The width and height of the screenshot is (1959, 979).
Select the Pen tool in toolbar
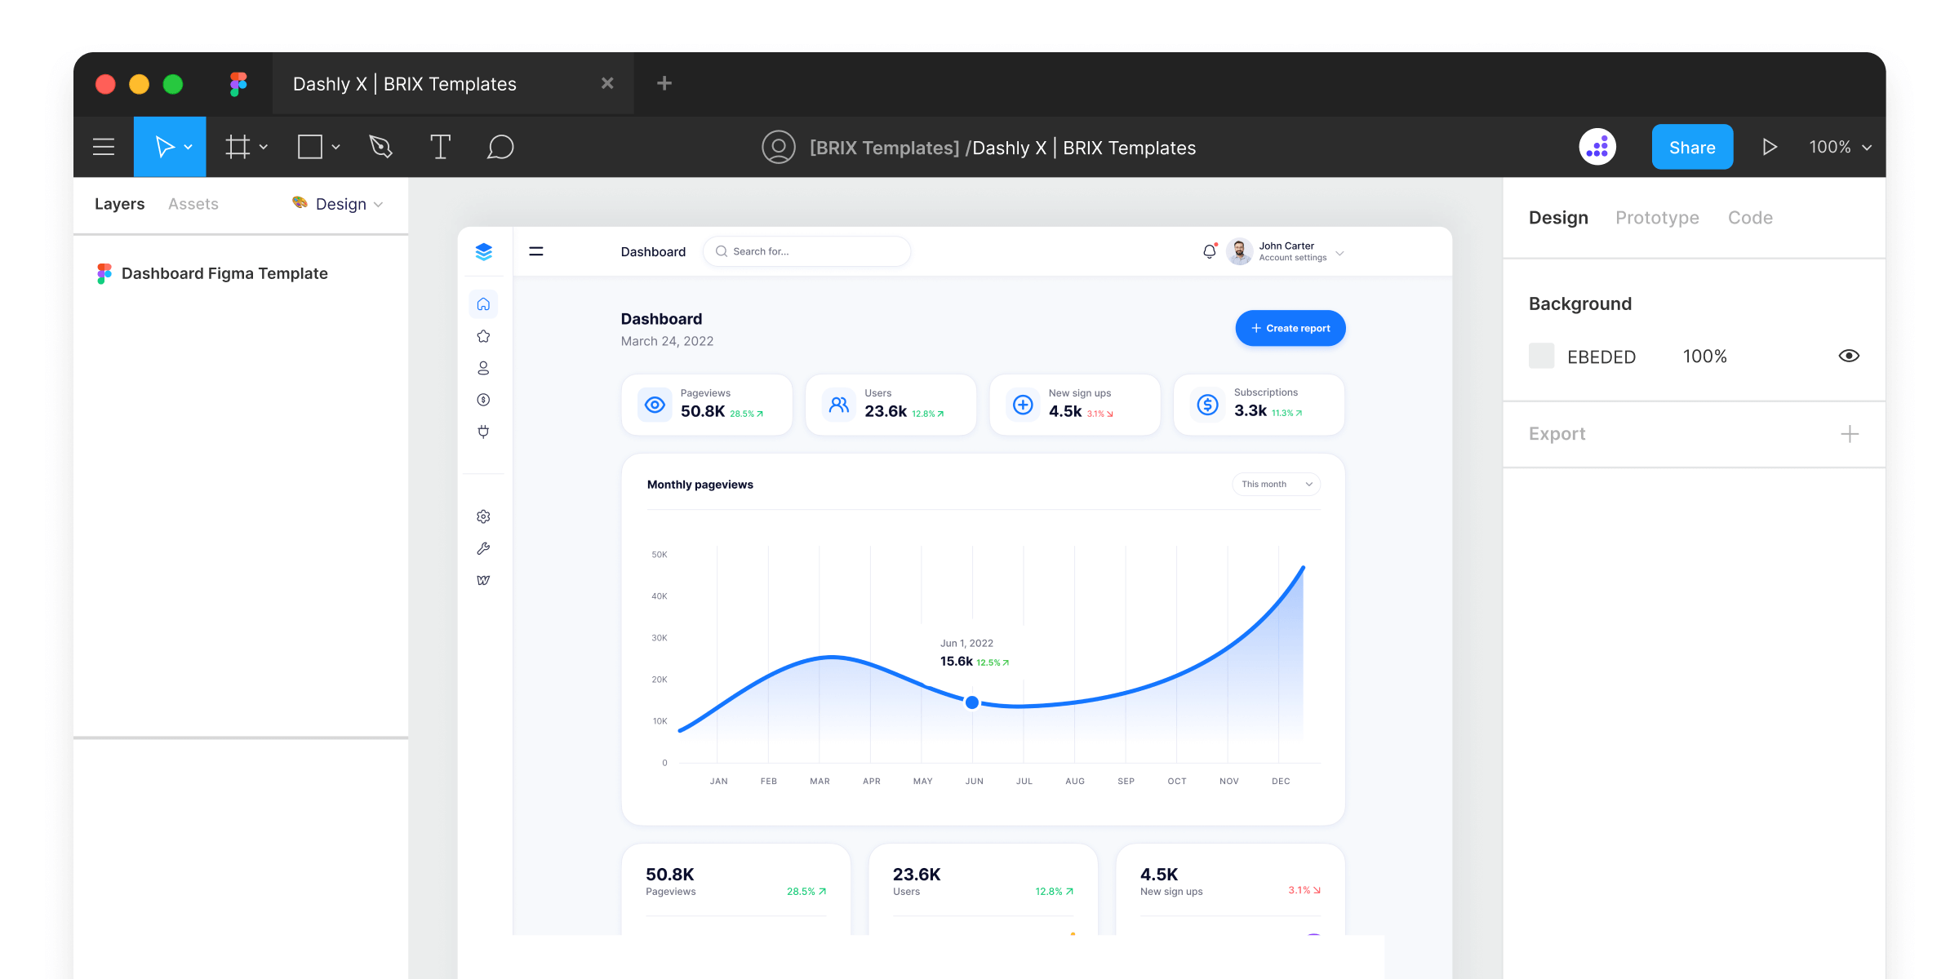click(x=380, y=148)
